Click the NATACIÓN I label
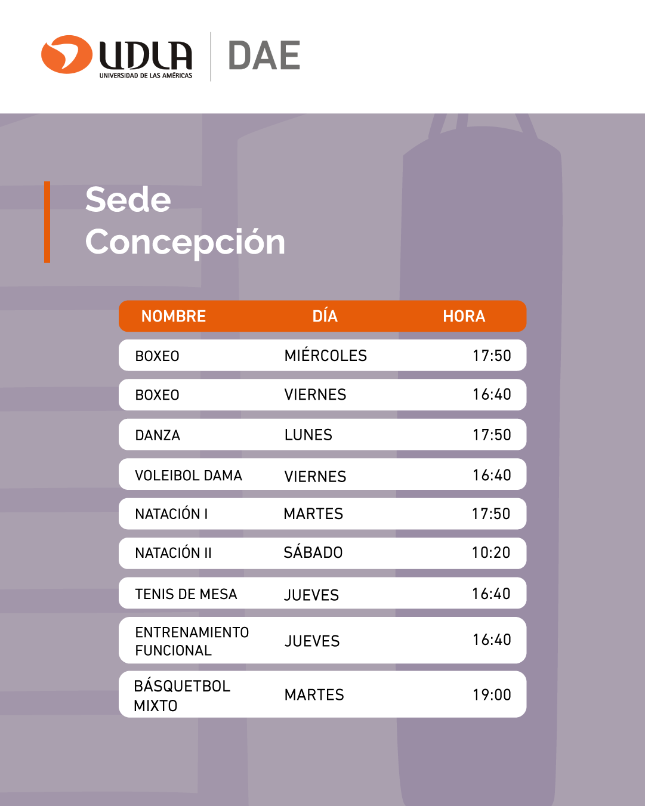This screenshot has width=645, height=806. 172,514
